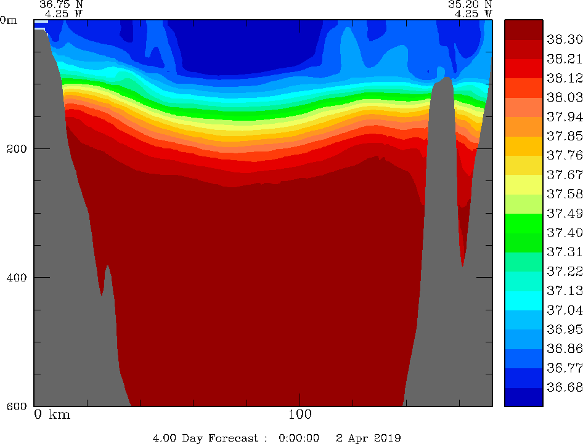This screenshot has width=583, height=444.
Task: Click the 0 km distance label
Action: pos(52,414)
